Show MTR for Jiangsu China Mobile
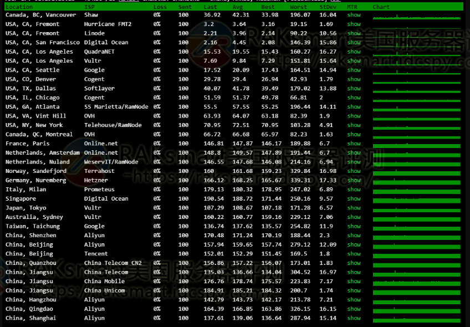470x327 pixels. 354,282
